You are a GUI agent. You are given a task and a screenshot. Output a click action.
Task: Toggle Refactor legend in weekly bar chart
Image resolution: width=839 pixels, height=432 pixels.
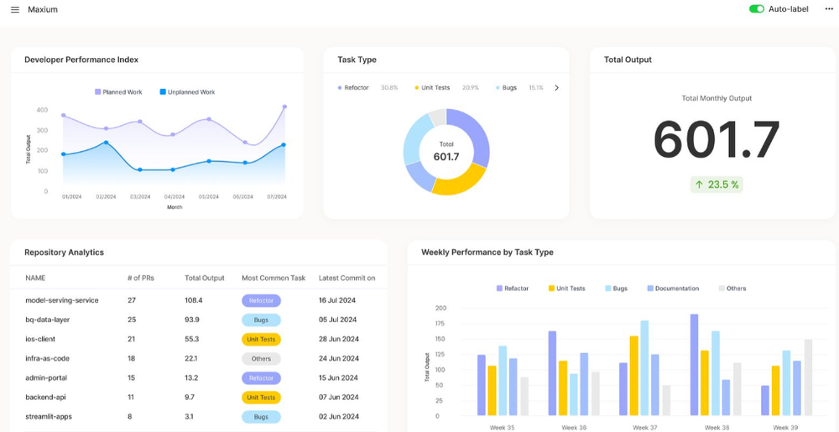513,289
